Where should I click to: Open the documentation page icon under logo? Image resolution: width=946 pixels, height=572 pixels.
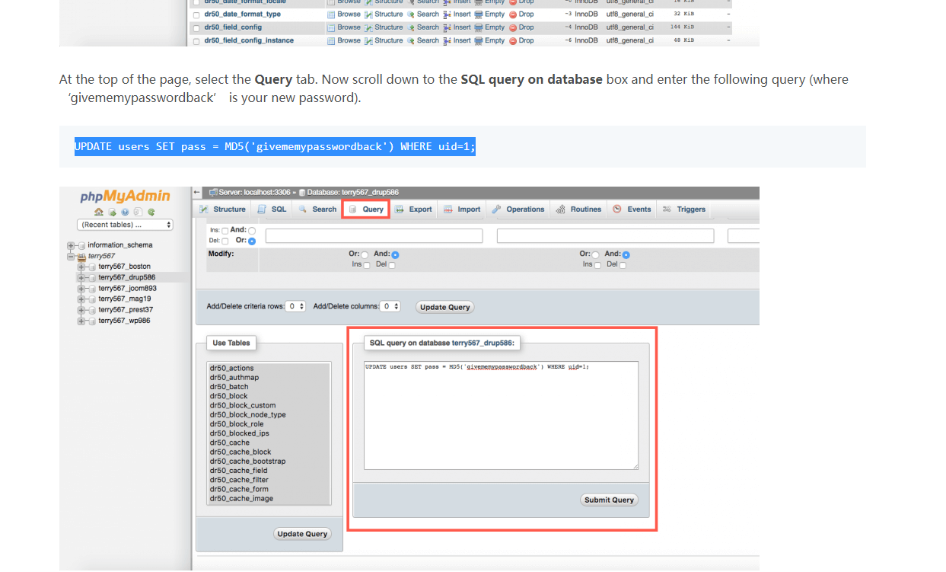coord(138,213)
